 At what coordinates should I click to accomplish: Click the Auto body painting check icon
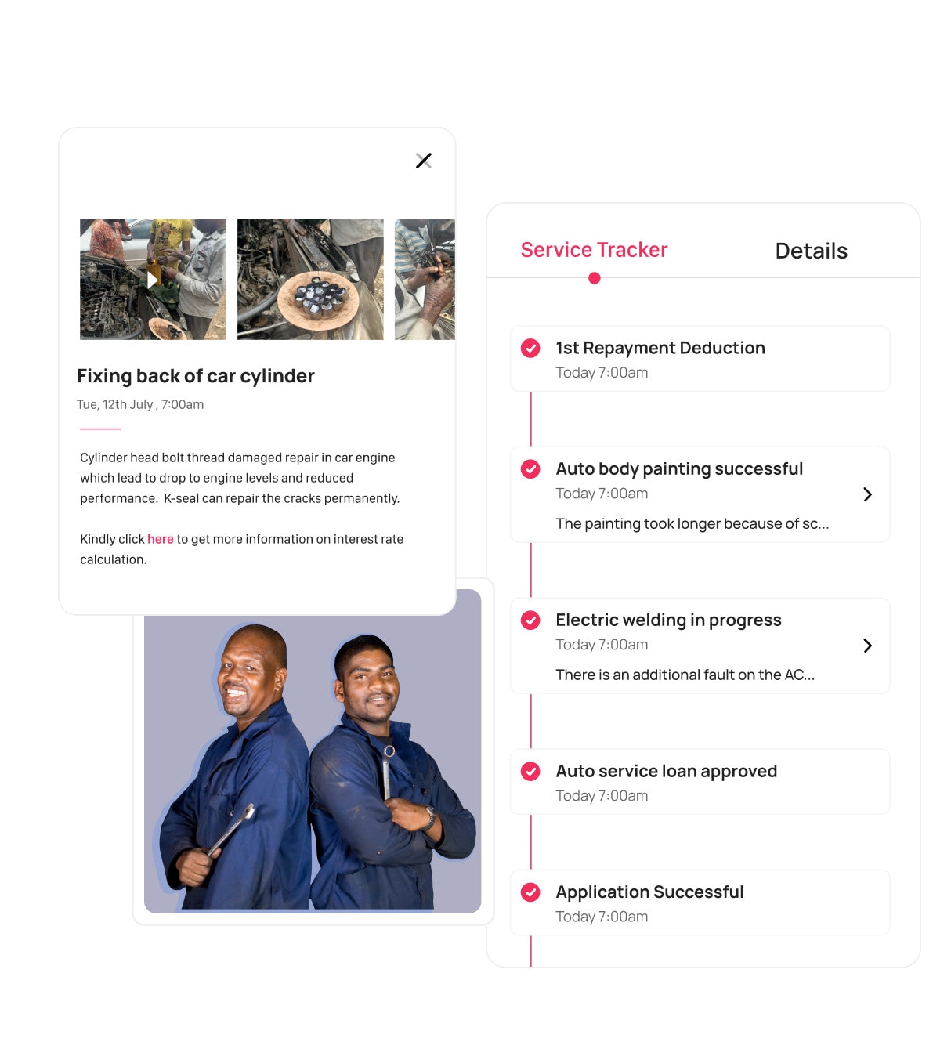point(530,468)
